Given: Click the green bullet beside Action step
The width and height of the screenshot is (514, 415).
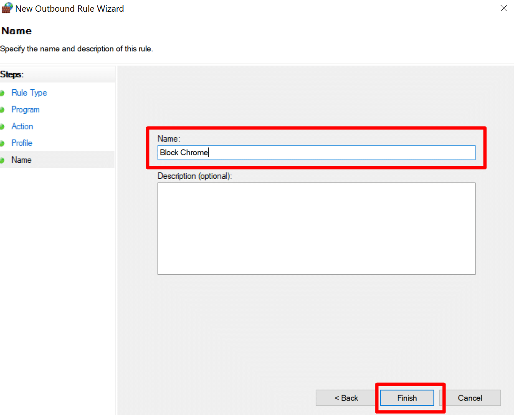Looking at the screenshot, I should (x=2, y=127).
